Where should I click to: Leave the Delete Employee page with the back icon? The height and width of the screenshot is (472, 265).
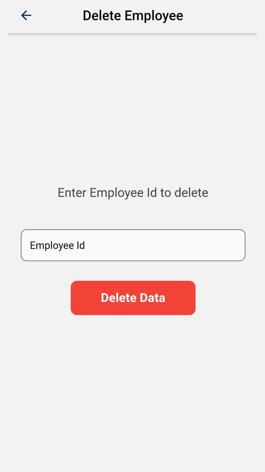26,15
